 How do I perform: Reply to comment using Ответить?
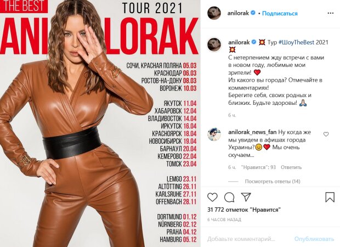(291, 167)
